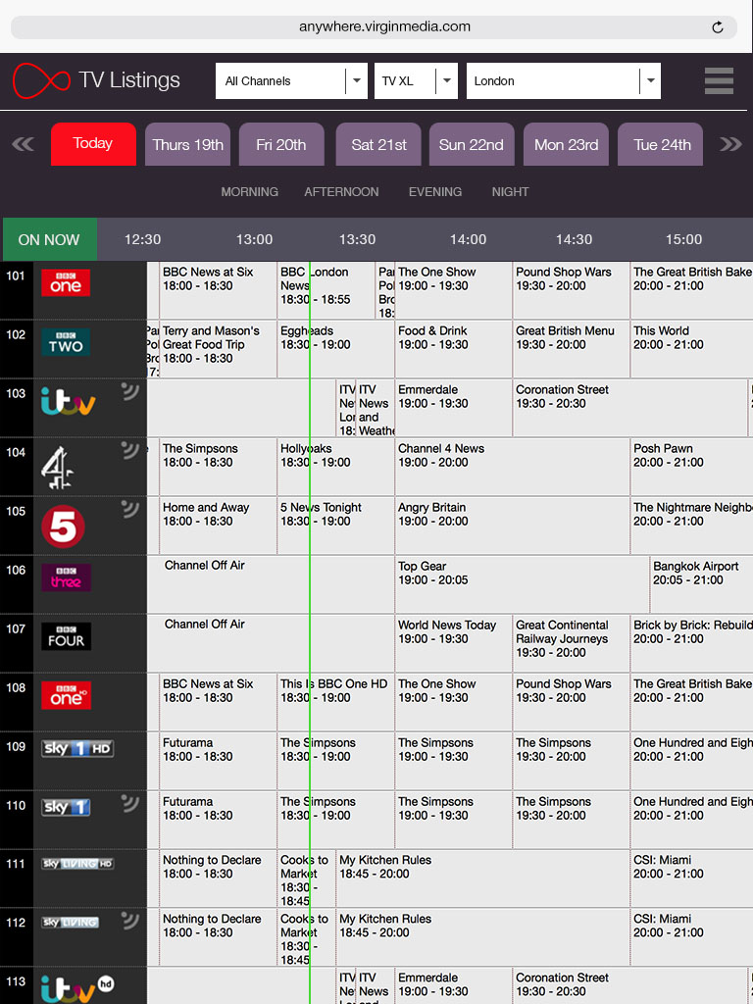753x1004 pixels.
Task: Open Home and Away listing
Action: pos(218,526)
